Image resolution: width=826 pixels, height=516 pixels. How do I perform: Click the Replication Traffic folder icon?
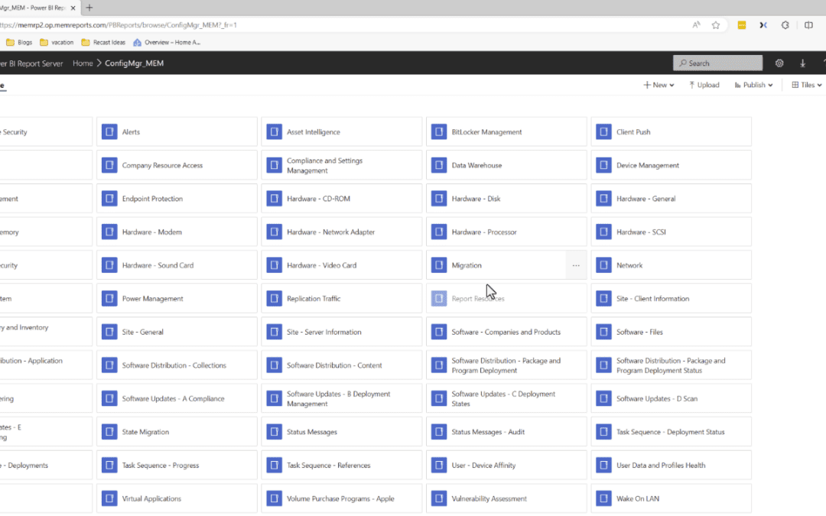[x=274, y=299]
